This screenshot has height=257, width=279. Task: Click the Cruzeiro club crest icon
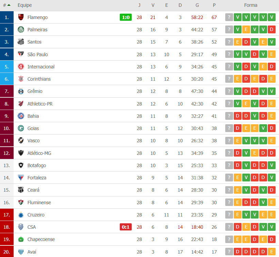pyautogui.click(x=21, y=215)
